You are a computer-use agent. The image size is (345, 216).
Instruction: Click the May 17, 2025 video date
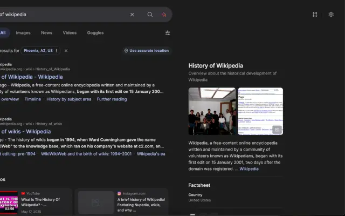point(31,212)
